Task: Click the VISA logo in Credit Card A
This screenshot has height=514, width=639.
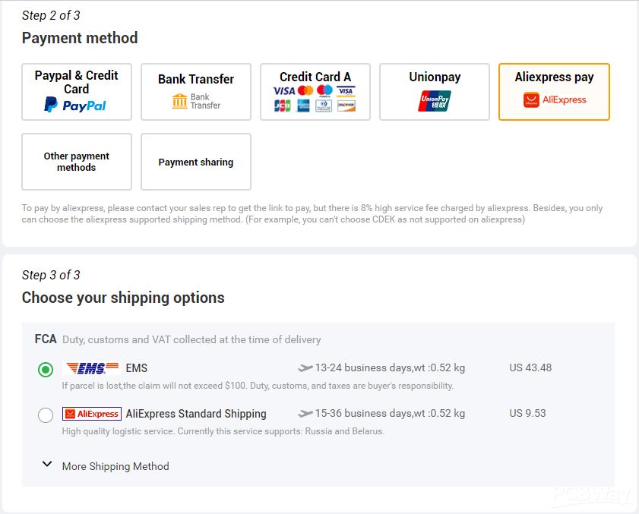Action: tap(284, 90)
